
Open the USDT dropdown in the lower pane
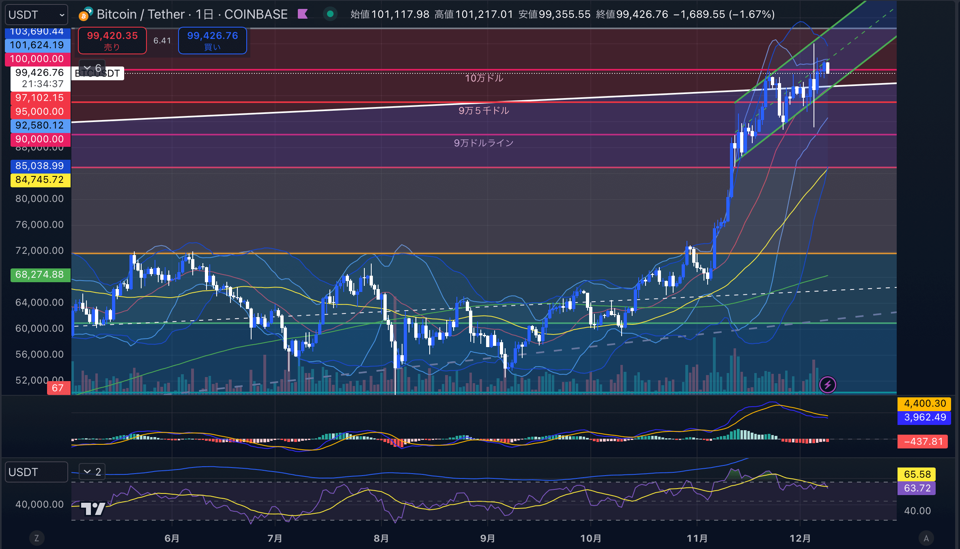36,472
